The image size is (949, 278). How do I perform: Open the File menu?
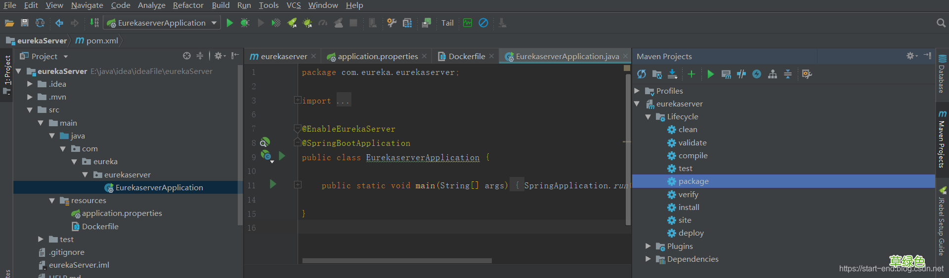pyautogui.click(x=10, y=5)
